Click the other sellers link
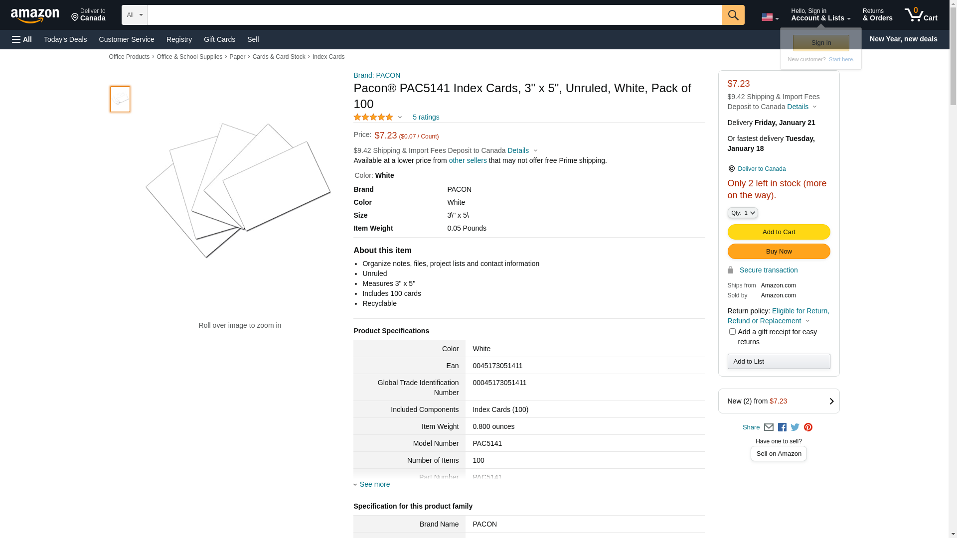 (468, 160)
